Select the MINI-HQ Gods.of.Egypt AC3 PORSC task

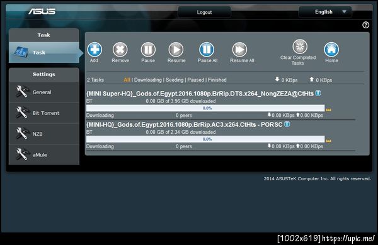[185, 124]
